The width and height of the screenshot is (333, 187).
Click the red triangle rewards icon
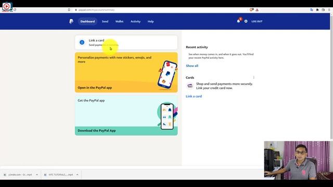(257, 10)
